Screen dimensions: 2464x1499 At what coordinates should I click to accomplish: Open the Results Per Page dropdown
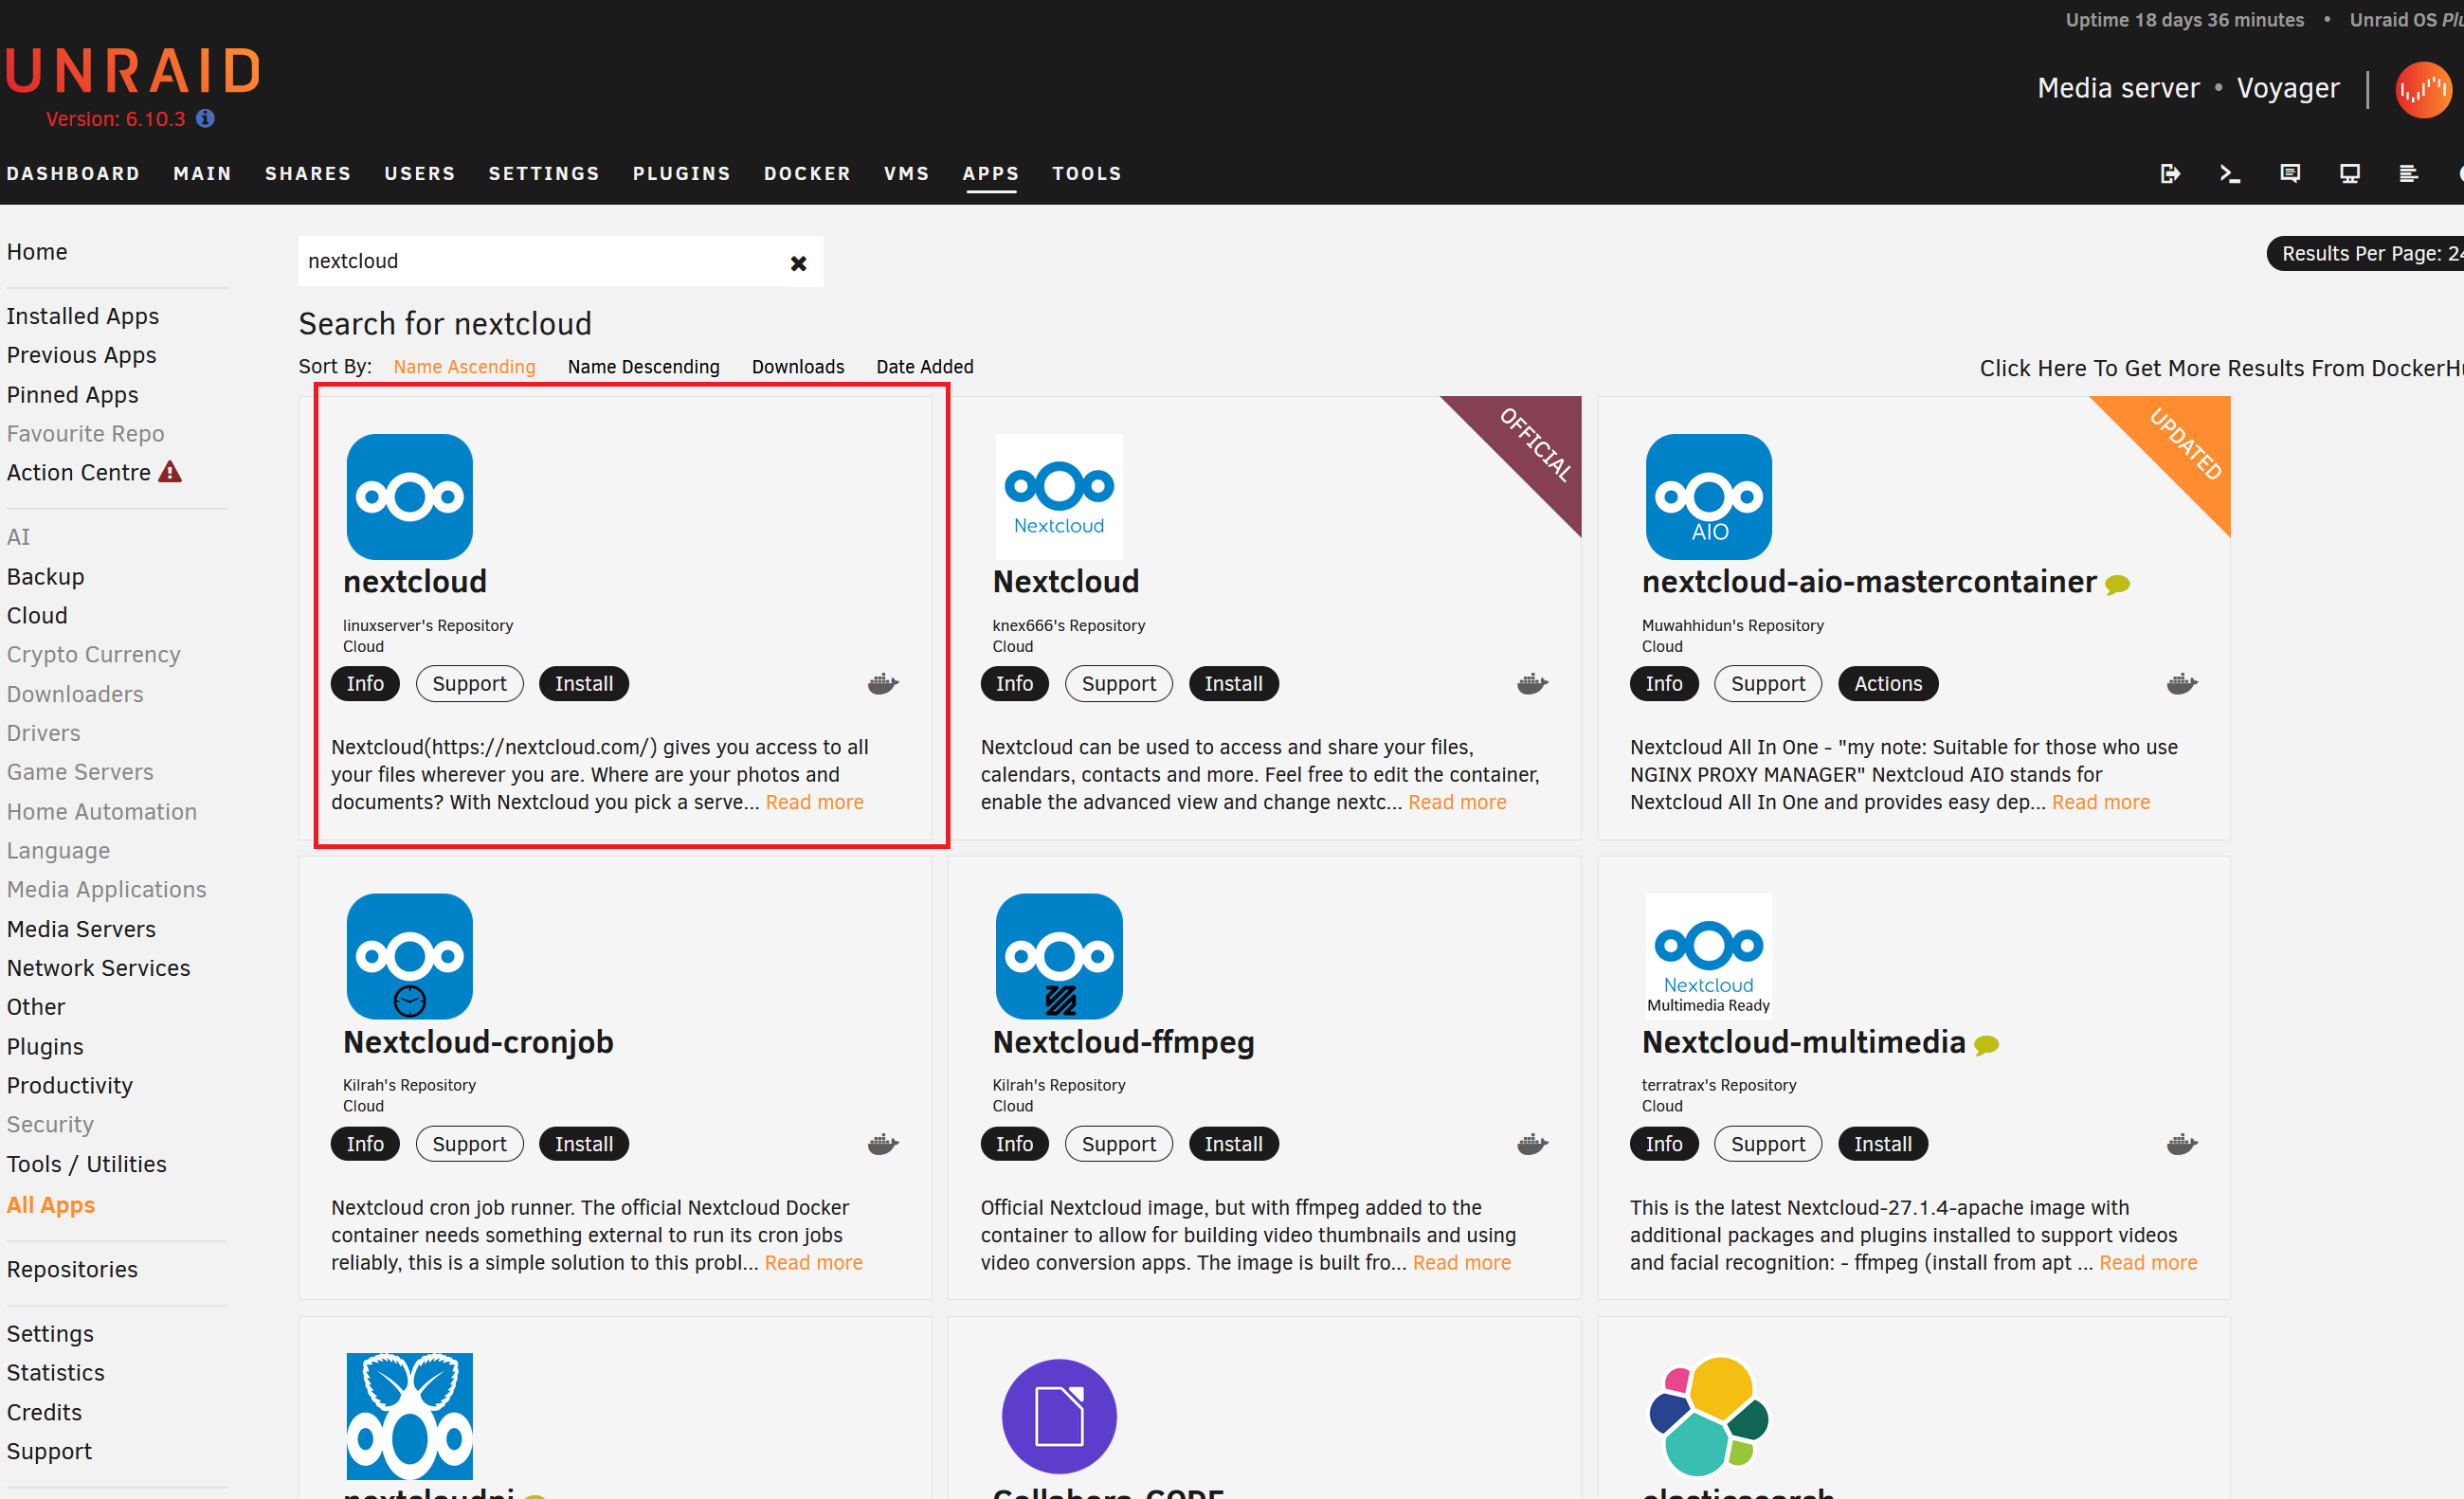tap(2365, 253)
